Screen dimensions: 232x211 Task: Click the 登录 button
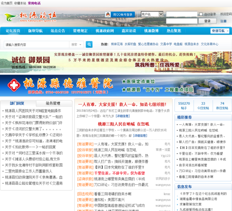(207, 21)
